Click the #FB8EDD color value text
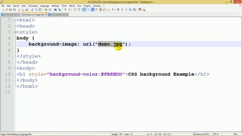This screenshot has width=242, height=136. click(x=112, y=74)
